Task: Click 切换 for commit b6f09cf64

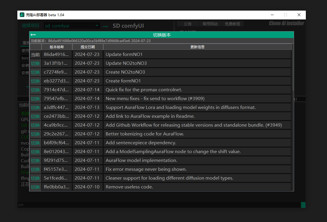Action: [x=35, y=143]
